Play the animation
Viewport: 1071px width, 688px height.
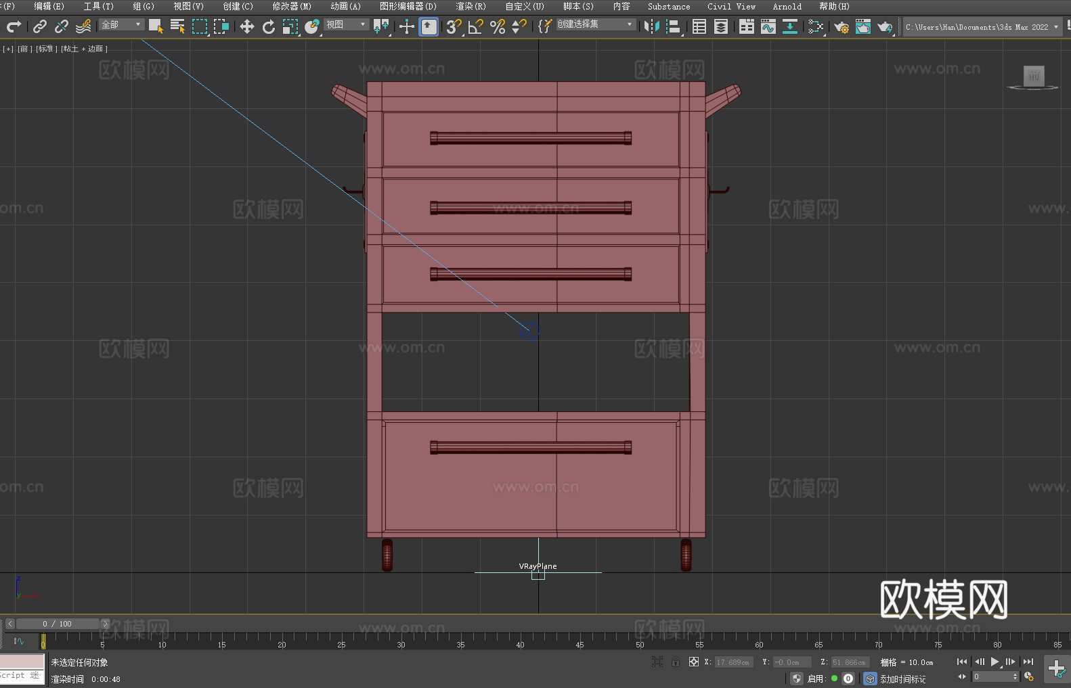(x=994, y=662)
